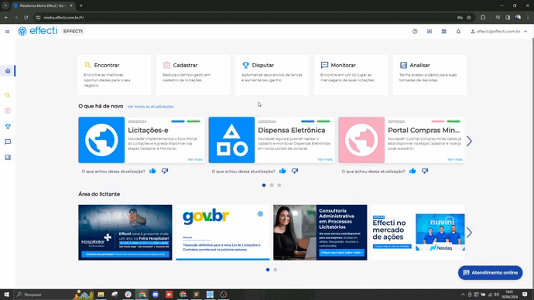Click Ver mais on Licitações-e card

tap(195, 159)
